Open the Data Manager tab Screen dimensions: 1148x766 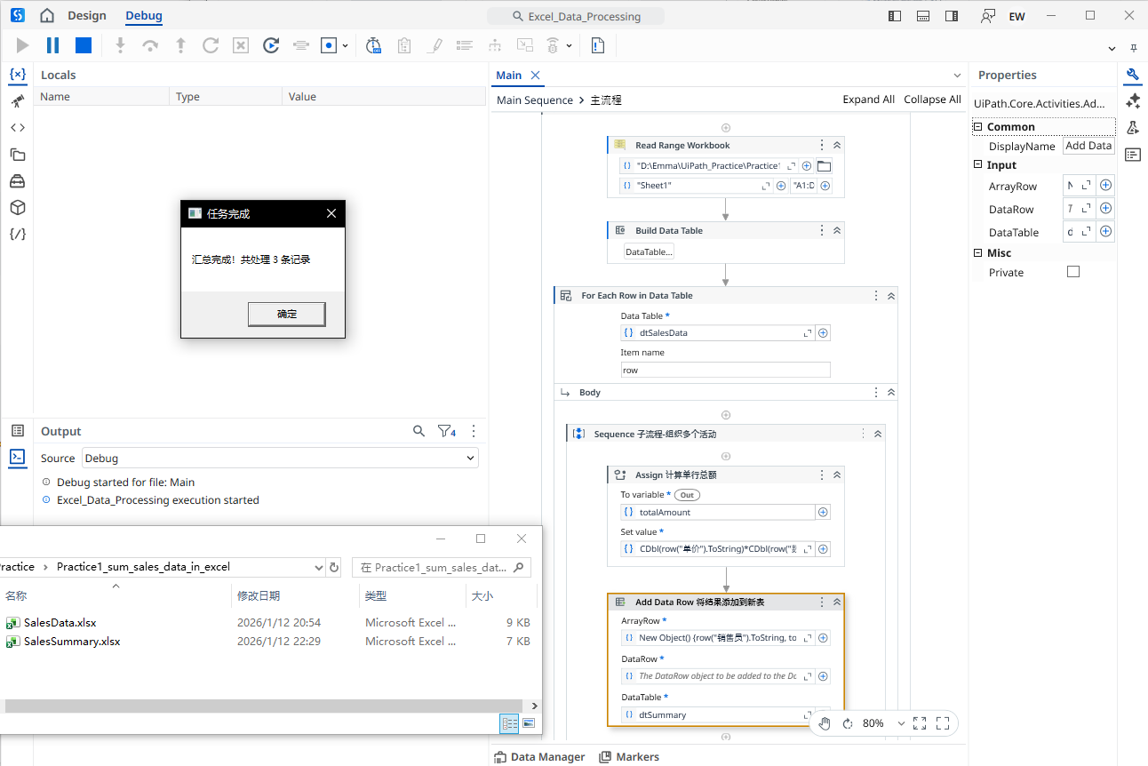539,757
